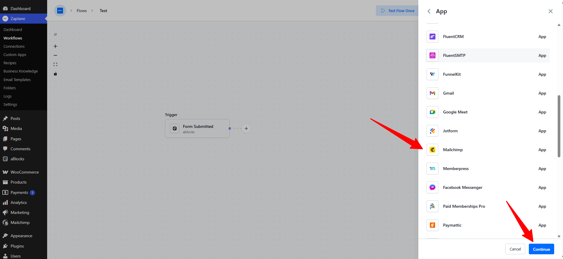Open the aBlocks admin menu
The height and width of the screenshot is (259, 563).
(24, 159)
